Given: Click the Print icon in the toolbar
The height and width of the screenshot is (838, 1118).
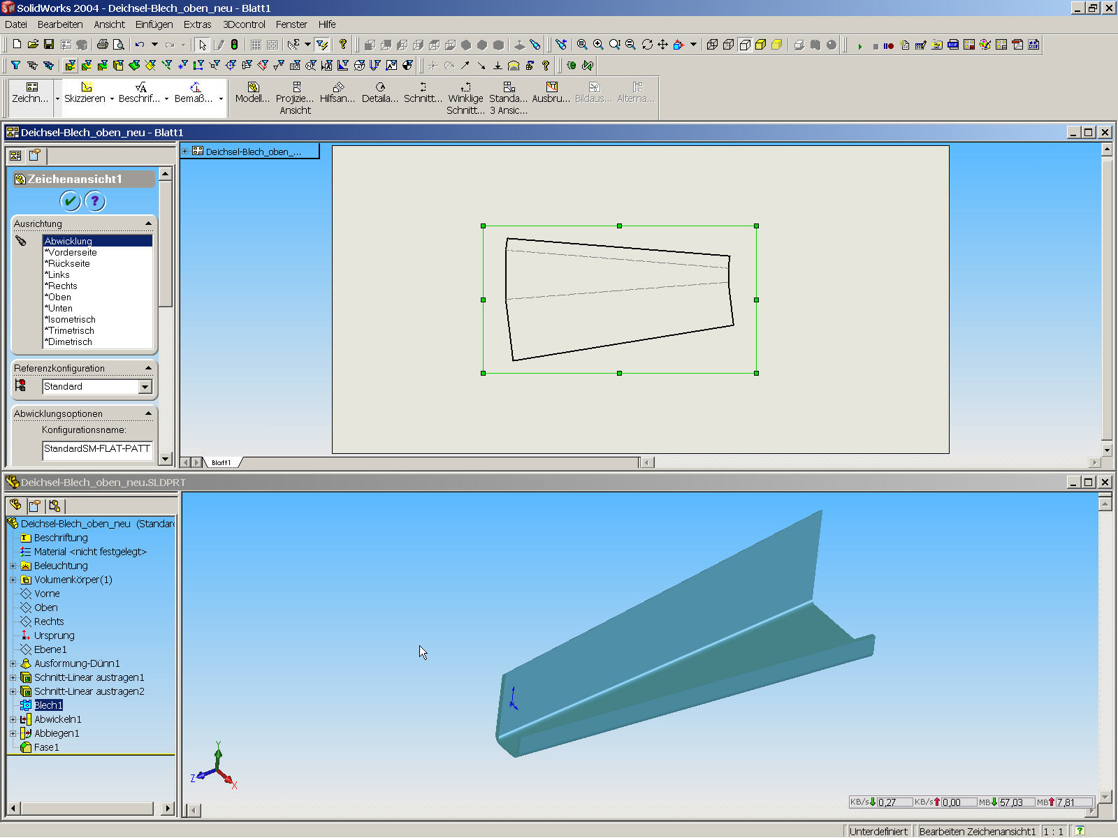Looking at the screenshot, I should click(x=103, y=45).
